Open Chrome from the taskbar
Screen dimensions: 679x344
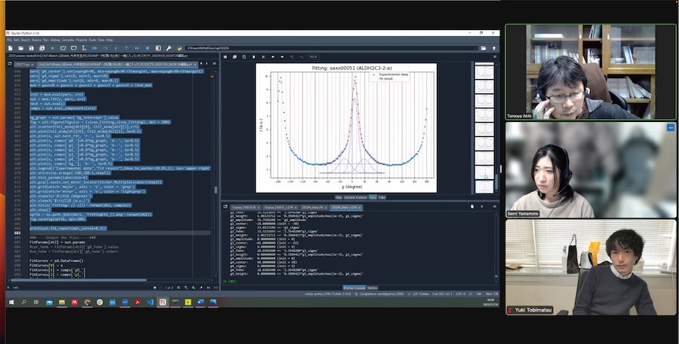pos(87,303)
